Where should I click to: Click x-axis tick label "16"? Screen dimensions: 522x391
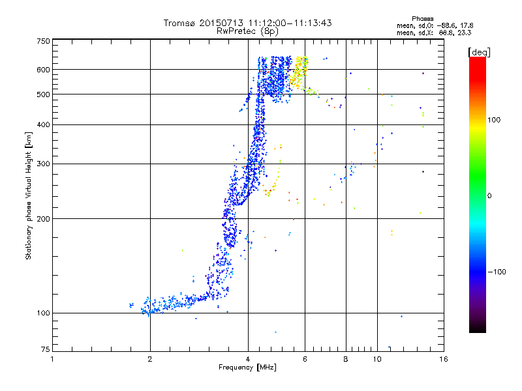[x=444, y=359]
